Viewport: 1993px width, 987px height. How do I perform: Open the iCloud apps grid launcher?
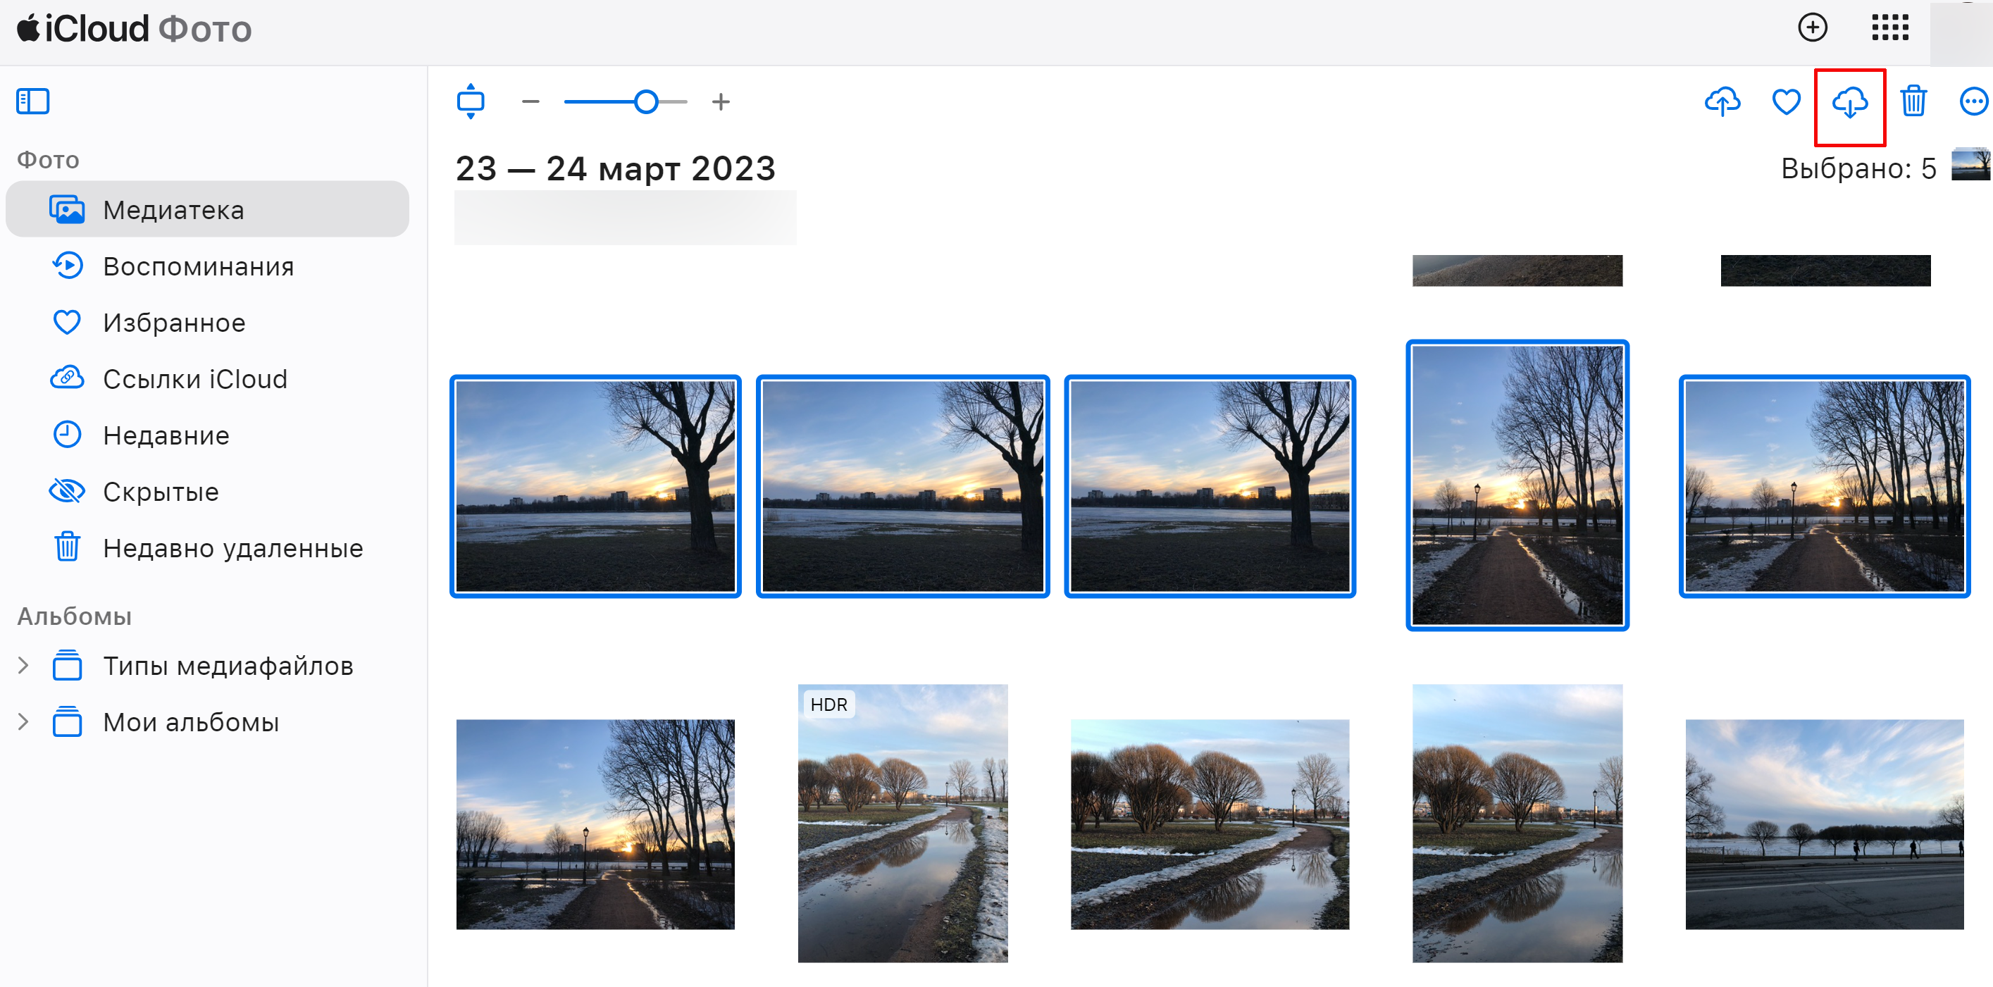[x=1889, y=28]
